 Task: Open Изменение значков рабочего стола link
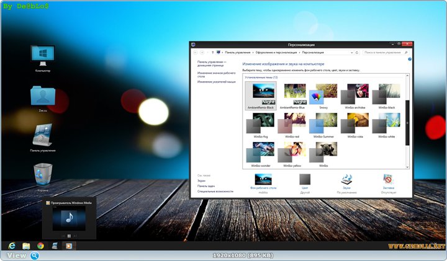coord(214,74)
